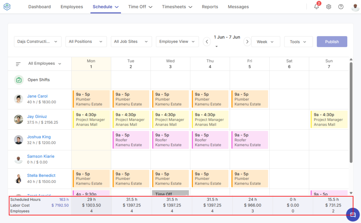Expand the date range picker arrow
Viewport: 361px width, 223px height.
[x=216, y=47]
